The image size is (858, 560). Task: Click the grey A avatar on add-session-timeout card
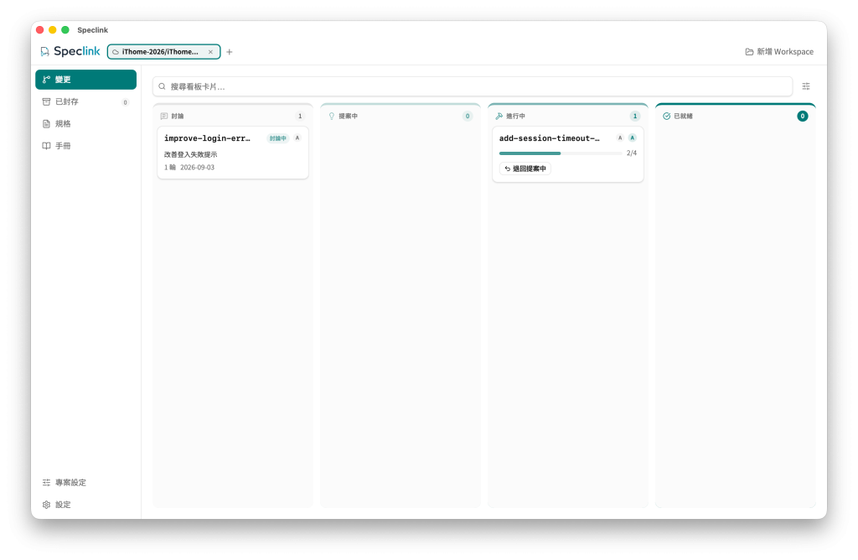point(620,138)
